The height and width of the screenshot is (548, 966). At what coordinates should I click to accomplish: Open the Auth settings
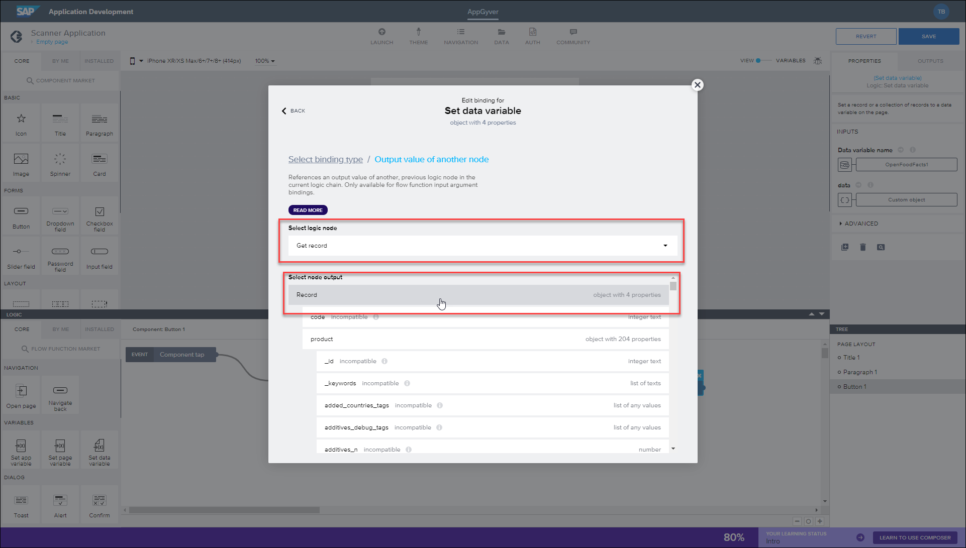(532, 37)
